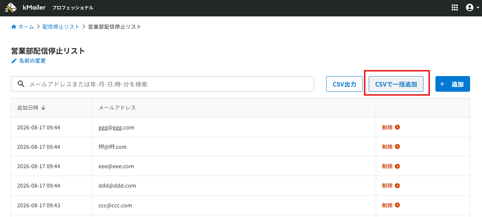Click the 名前の変更 link
The width and height of the screenshot is (482, 217).
pyautogui.click(x=32, y=61)
